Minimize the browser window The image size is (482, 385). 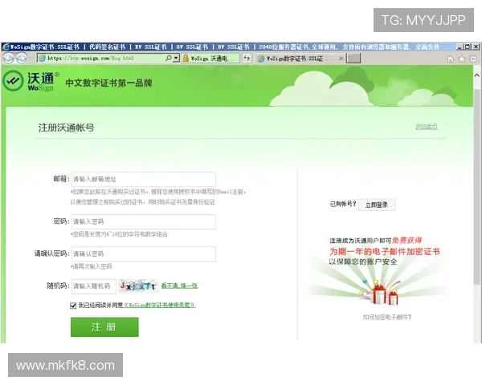pyautogui.click(x=460, y=47)
